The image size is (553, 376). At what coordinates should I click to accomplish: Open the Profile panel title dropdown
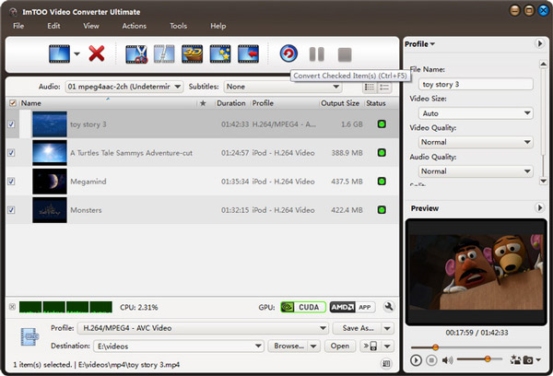(419, 44)
